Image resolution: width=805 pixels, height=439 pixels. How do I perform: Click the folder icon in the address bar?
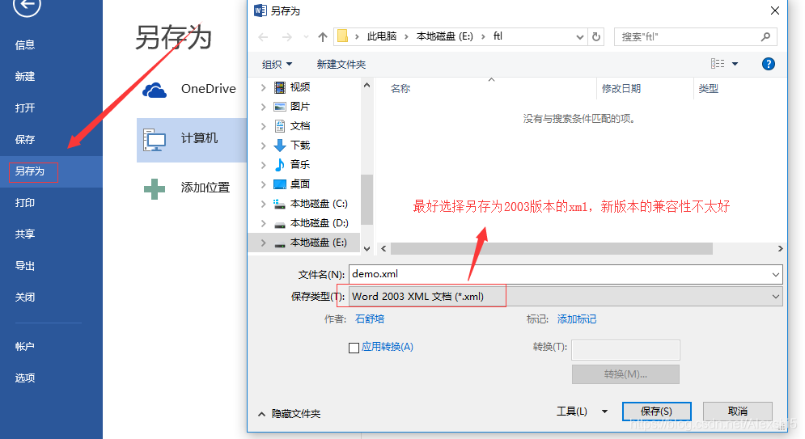pos(342,36)
